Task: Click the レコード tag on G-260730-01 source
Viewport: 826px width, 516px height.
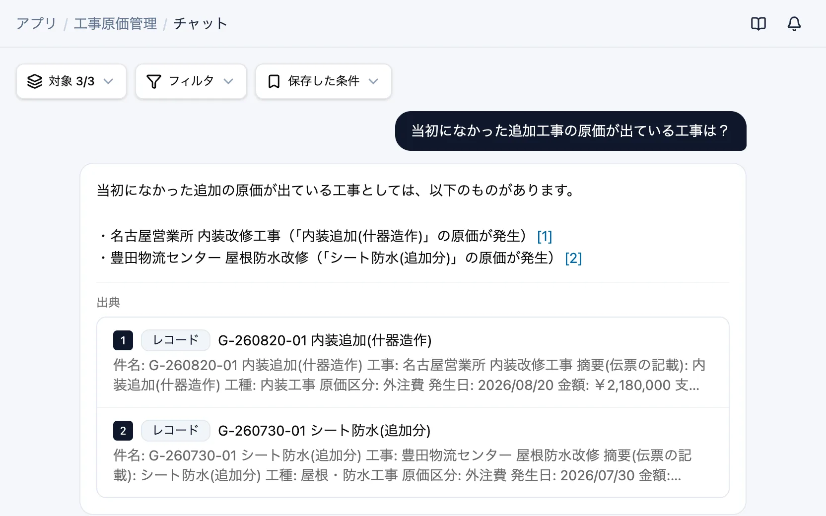Action: 176,431
